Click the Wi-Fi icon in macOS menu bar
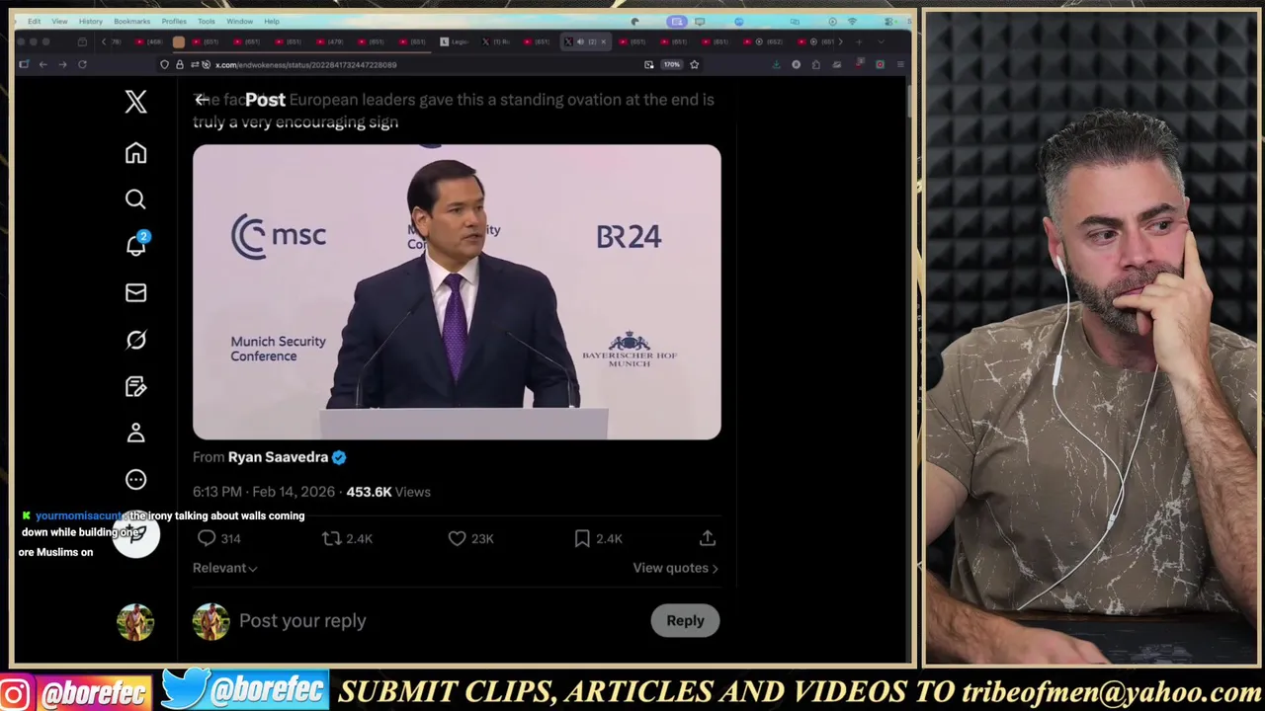The height and width of the screenshot is (711, 1265). pos(852,21)
